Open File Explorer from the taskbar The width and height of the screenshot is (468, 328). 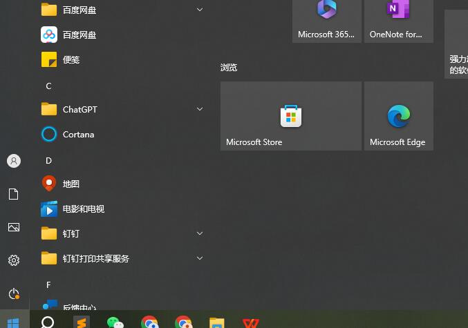pos(217,322)
